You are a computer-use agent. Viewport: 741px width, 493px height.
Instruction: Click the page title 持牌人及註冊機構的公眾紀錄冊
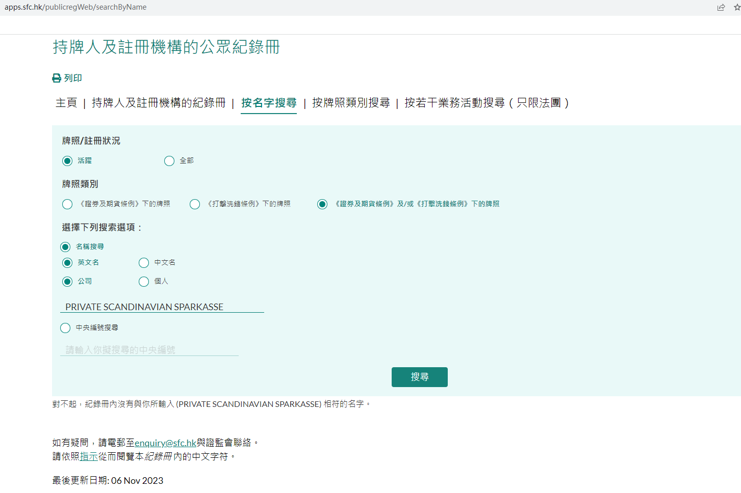coord(166,47)
